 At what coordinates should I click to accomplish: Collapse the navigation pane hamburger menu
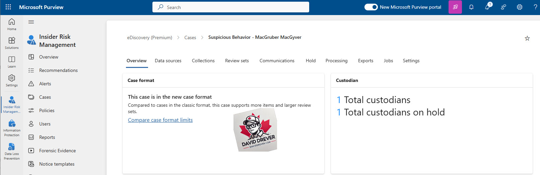click(x=31, y=22)
